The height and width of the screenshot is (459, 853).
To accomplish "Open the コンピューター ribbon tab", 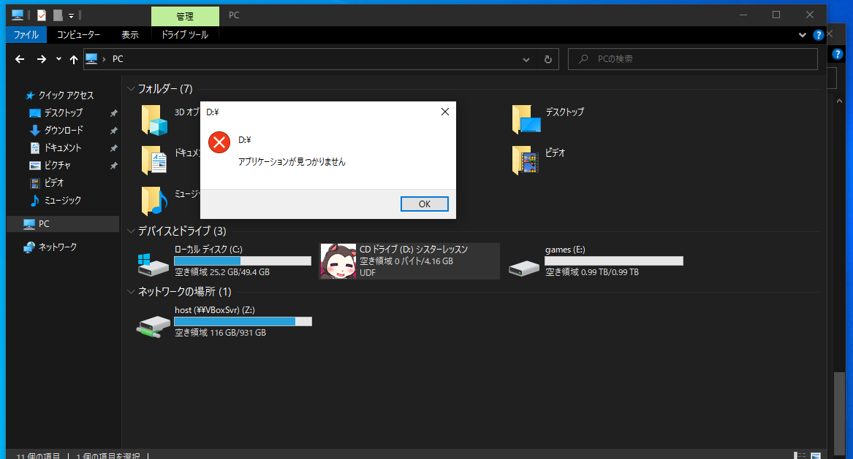I will pyautogui.click(x=78, y=34).
